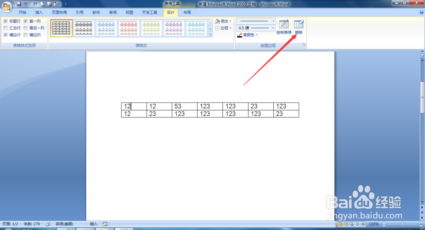Redo the last action
Screen dimensions: 425x230
(36, 4)
